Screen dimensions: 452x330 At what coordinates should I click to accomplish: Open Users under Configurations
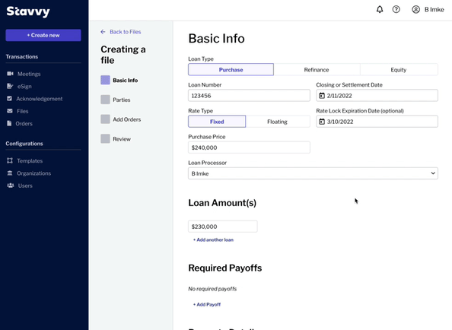tap(25, 186)
